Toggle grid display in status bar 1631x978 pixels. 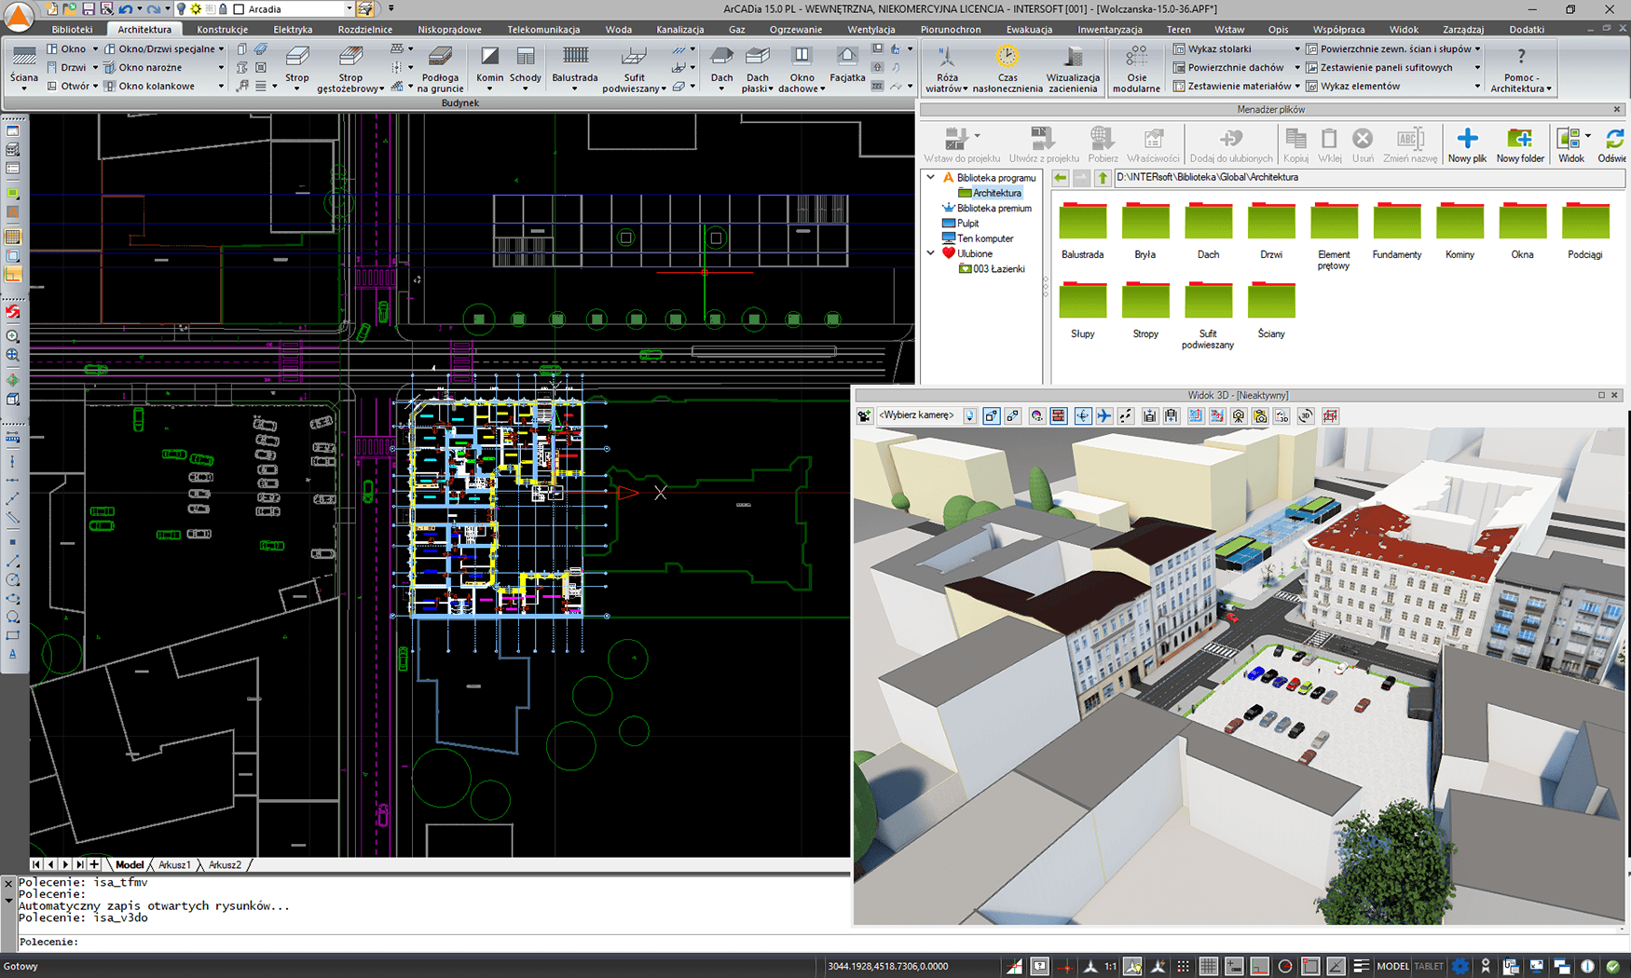tap(1209, 966)
